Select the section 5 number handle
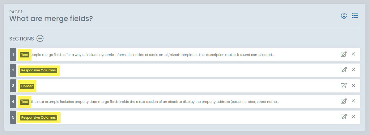Image resolution: width=370 pixels, height=135 pixels. pyautogui.click(x=13, y=117)
